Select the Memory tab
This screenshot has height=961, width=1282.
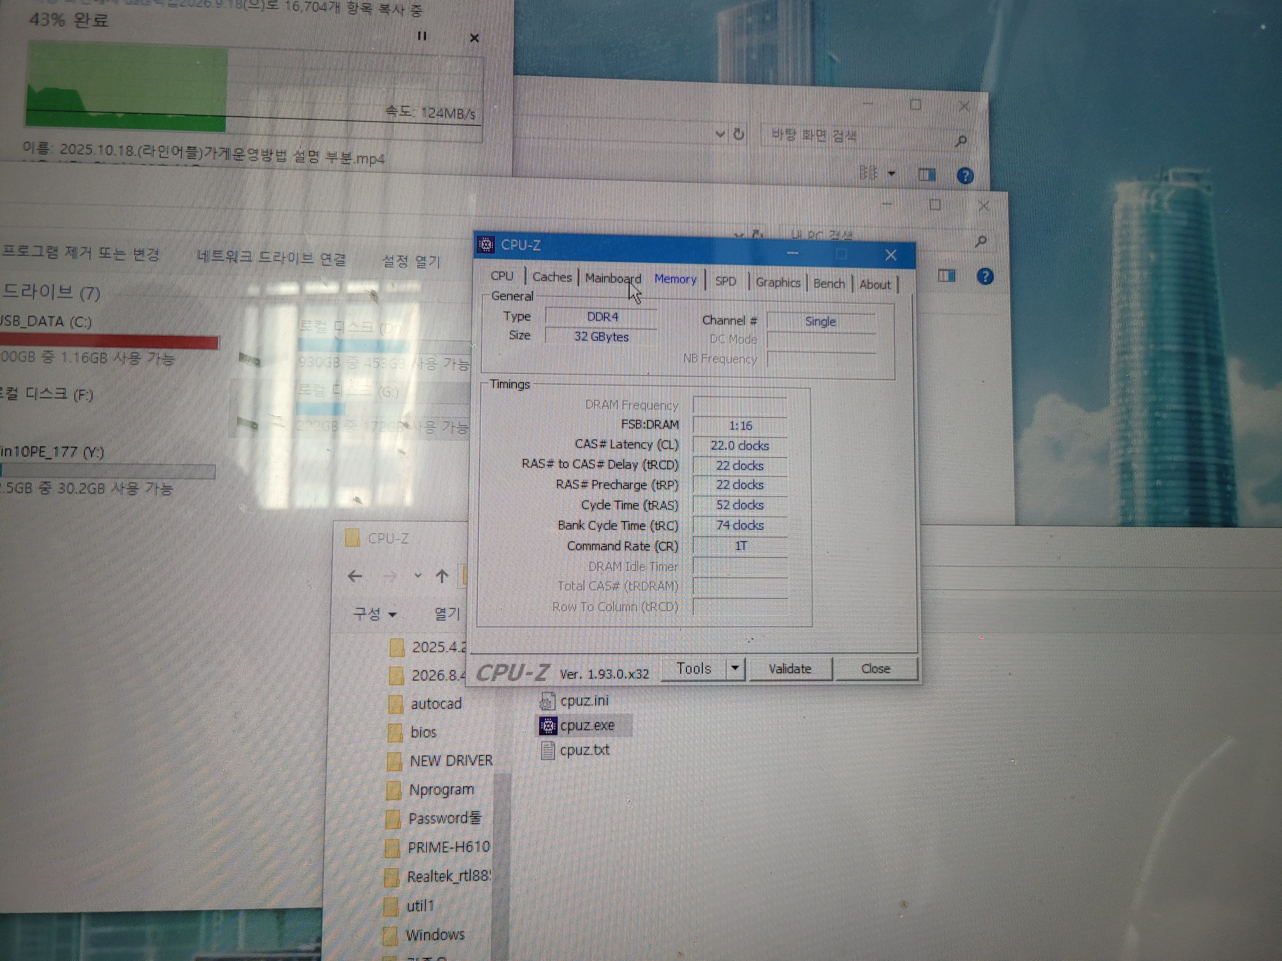[675, 279]
